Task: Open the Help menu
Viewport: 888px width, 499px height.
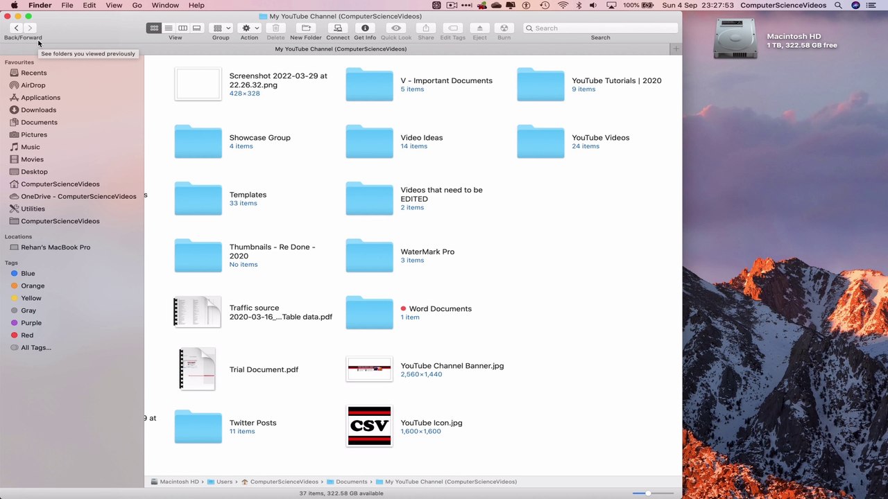Action: [196, 6]
